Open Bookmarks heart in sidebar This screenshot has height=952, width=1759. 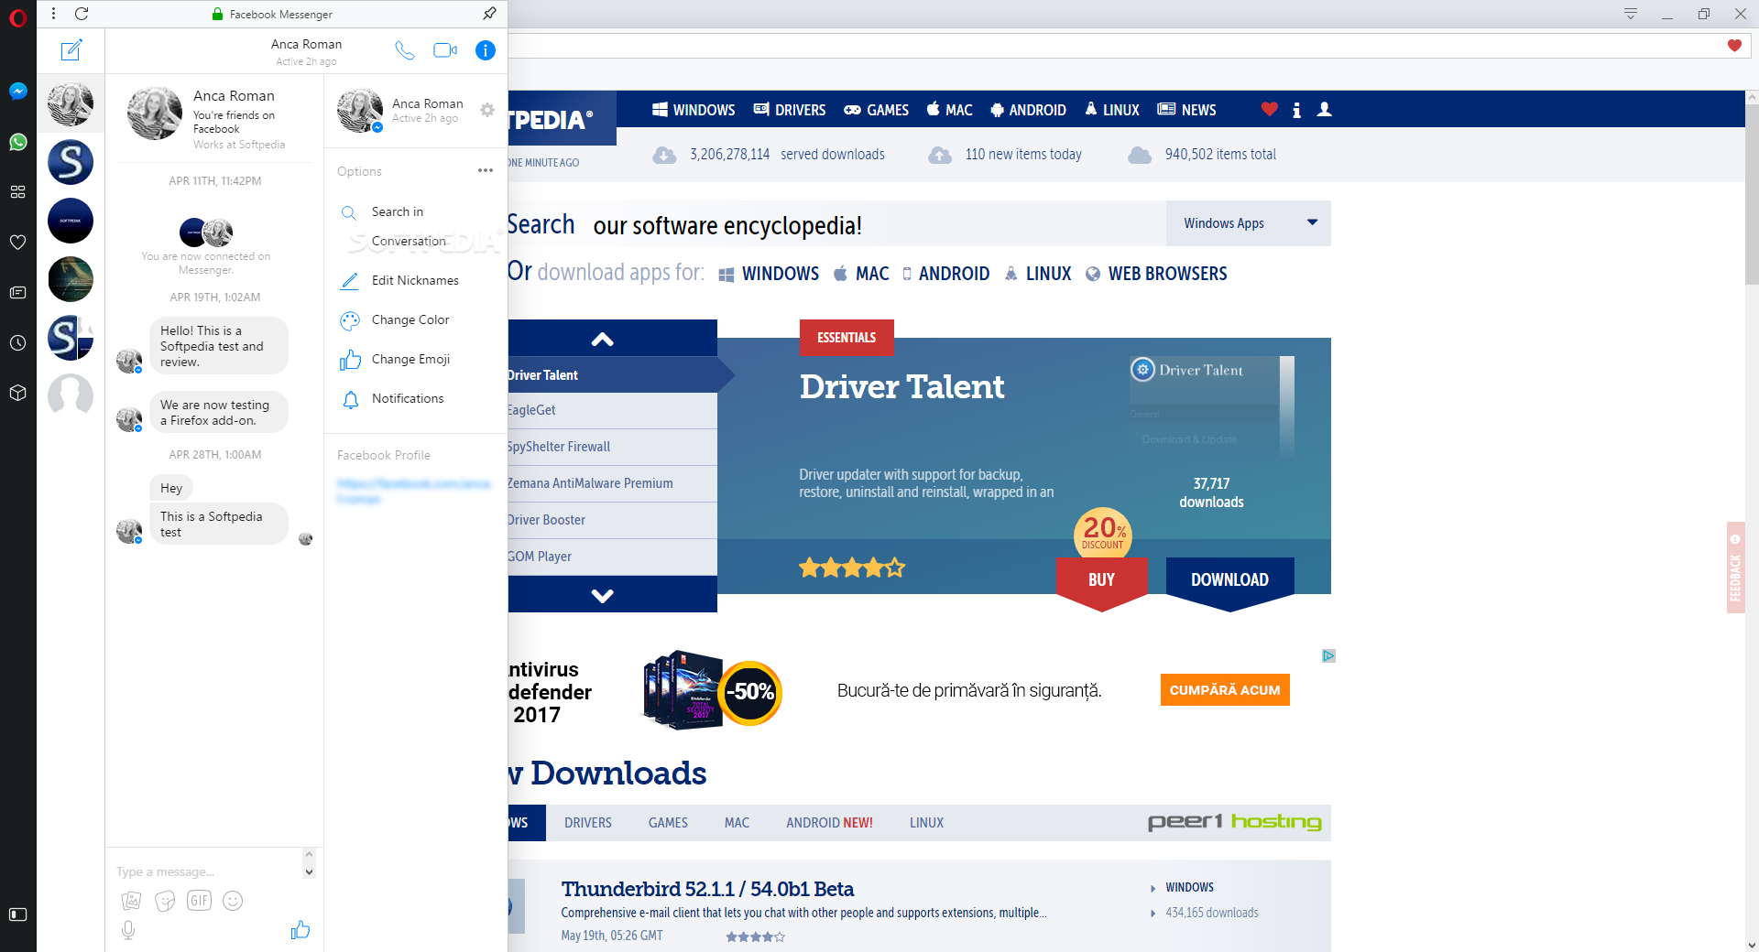click(x=17, y=243)
